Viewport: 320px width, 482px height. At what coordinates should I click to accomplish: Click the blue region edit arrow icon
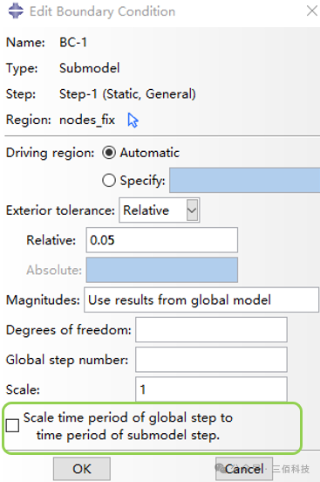tap(133, 120)
